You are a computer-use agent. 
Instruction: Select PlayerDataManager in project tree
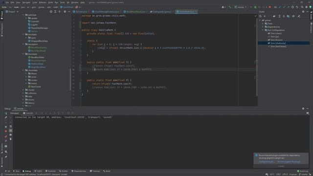point(39,28)
